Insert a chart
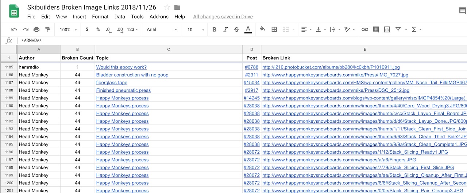This screenshot has height=193, width=467. coord(387,29)
